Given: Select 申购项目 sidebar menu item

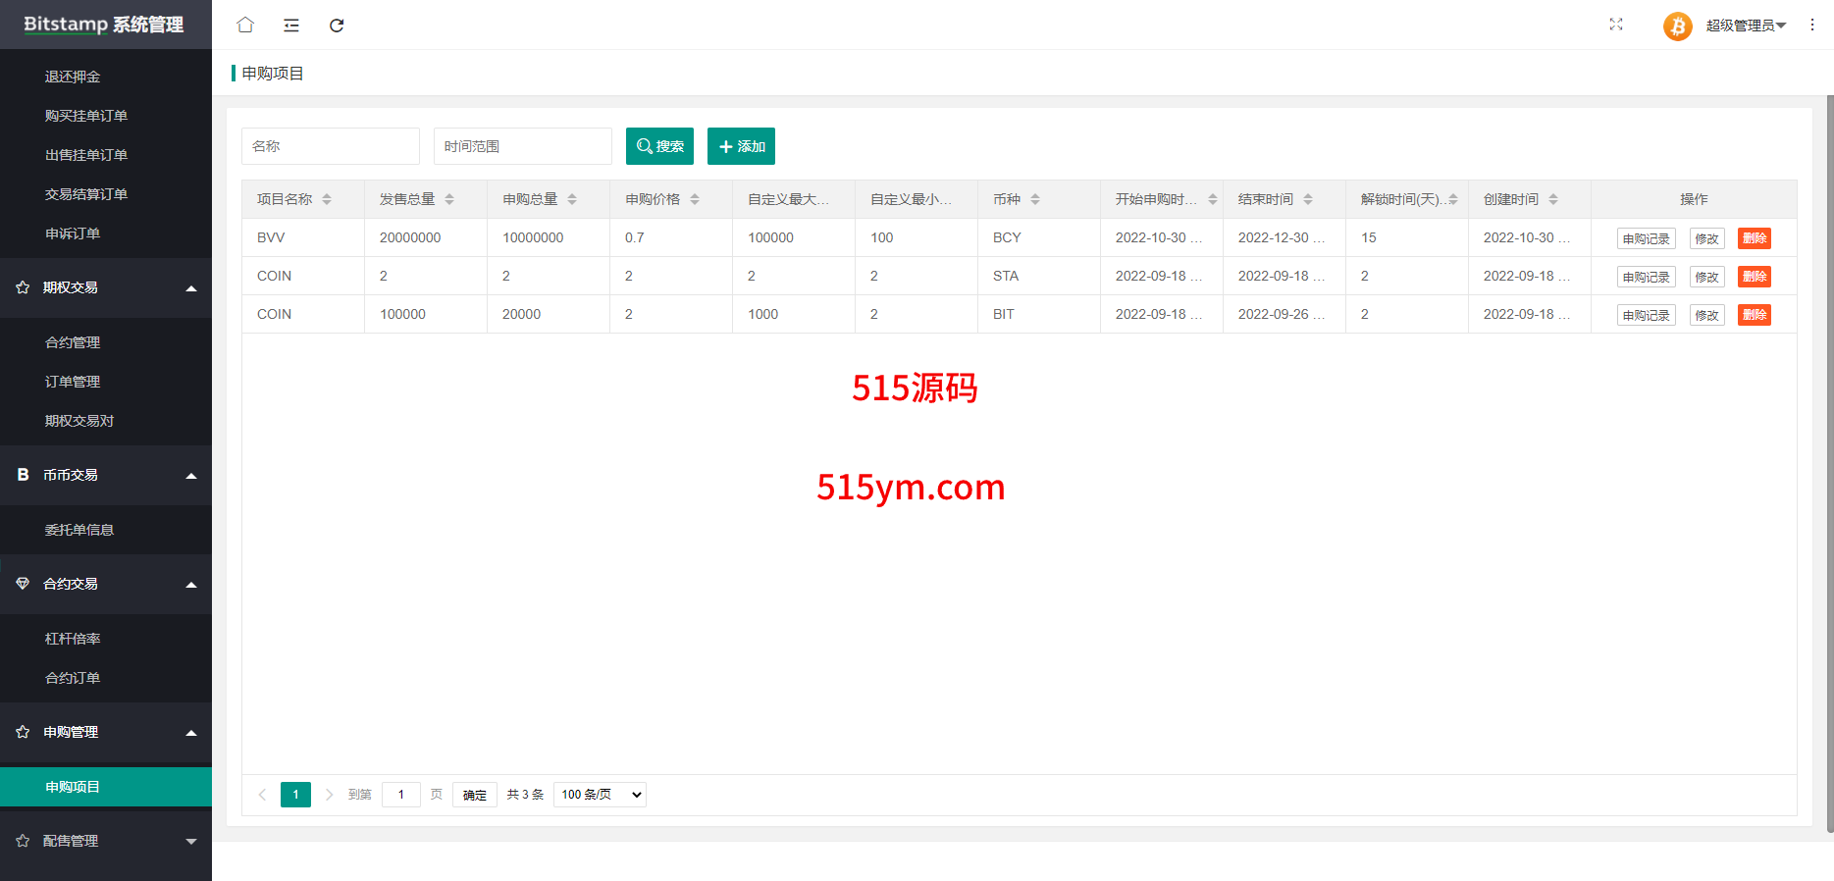Looking at the screenshot, I should pyautogui.click(x=73, y=787).
